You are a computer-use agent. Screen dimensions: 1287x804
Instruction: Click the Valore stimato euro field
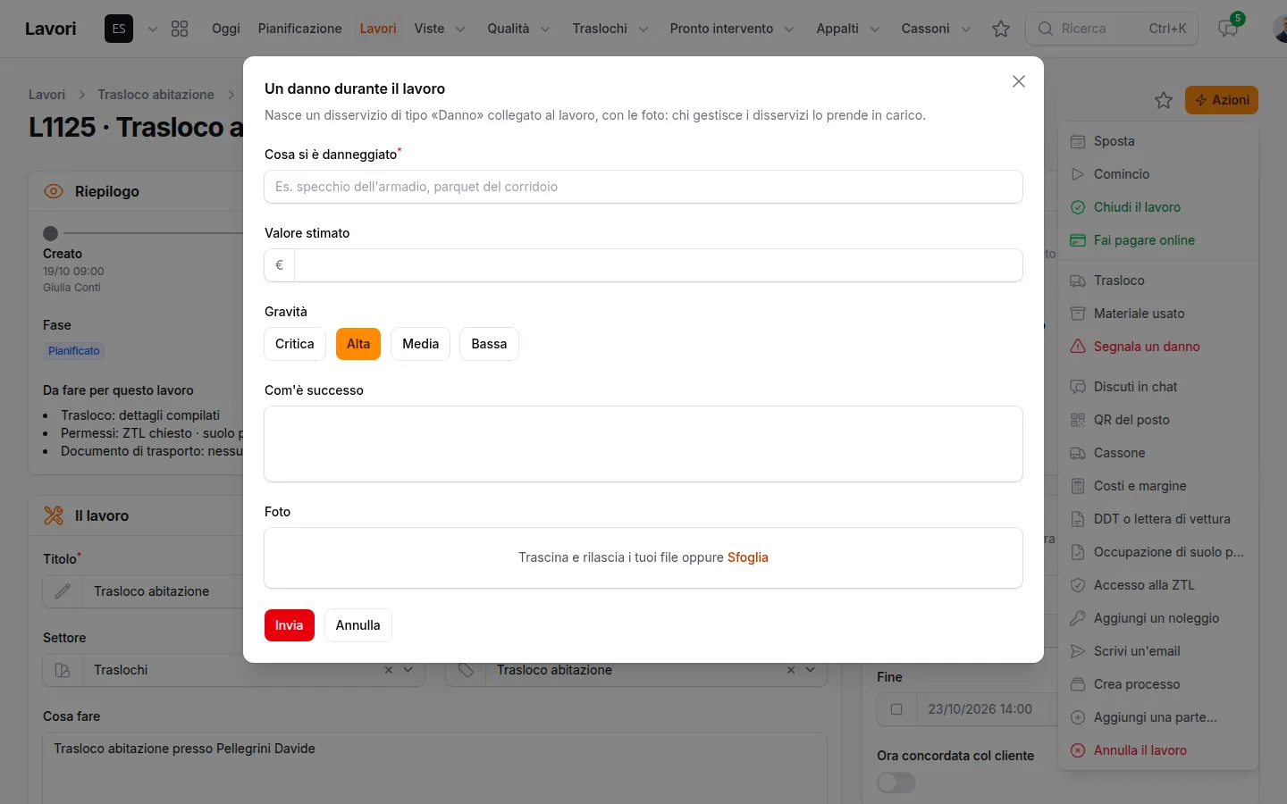point(658,265)
